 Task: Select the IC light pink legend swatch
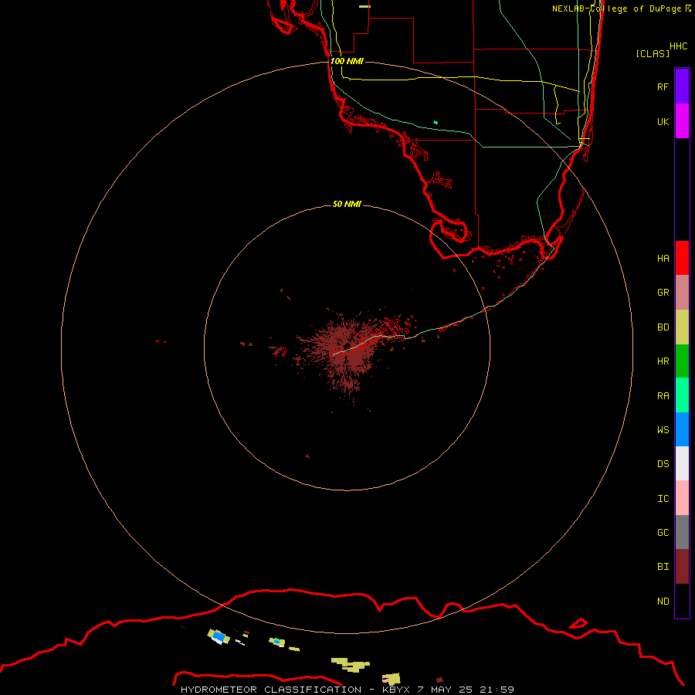click(x=682, y=498)
